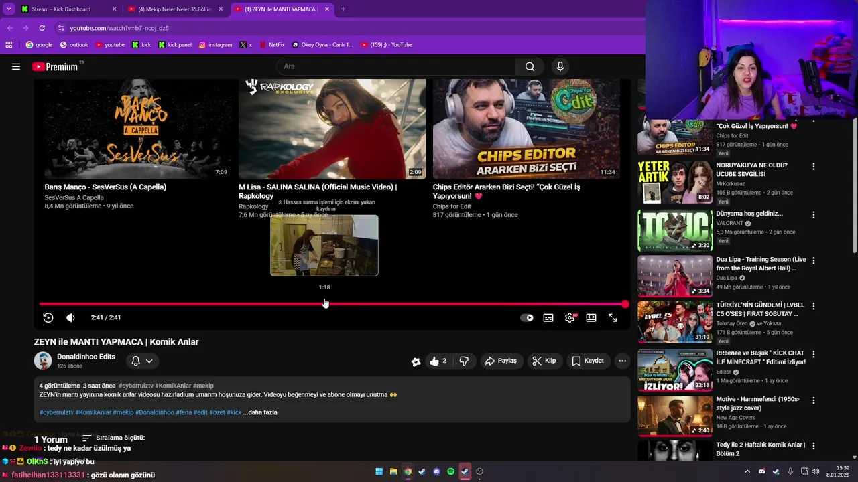Open the Donaldinhoo Edits channel name link

(86, 357)
